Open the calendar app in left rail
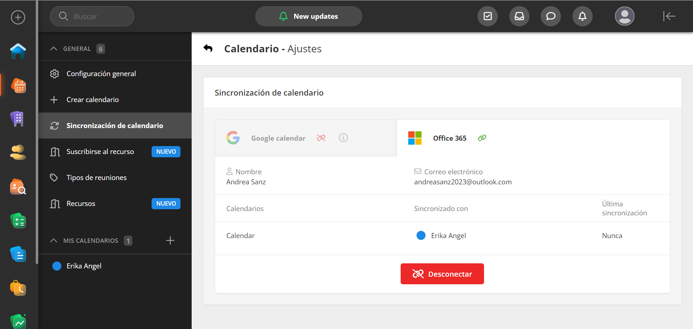Viewport: 693px width, 329px height. click(x=18, y=86)
